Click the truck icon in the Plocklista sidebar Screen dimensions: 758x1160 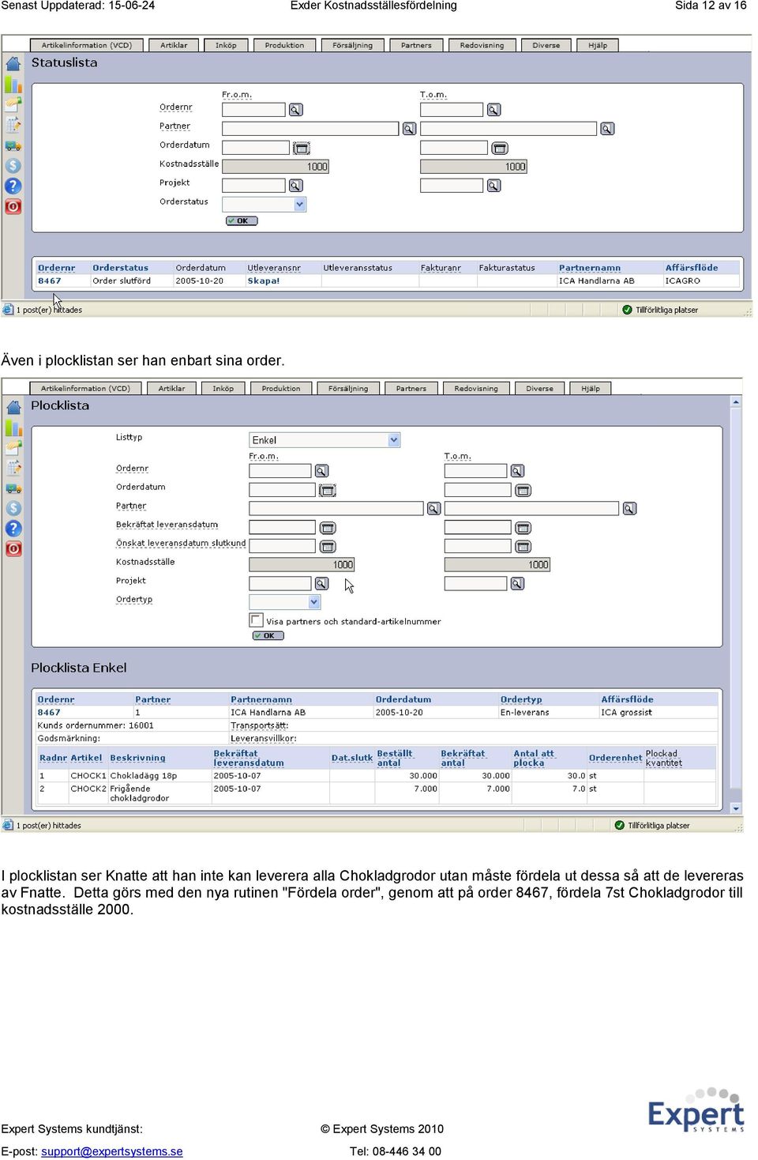coord(13,489)
